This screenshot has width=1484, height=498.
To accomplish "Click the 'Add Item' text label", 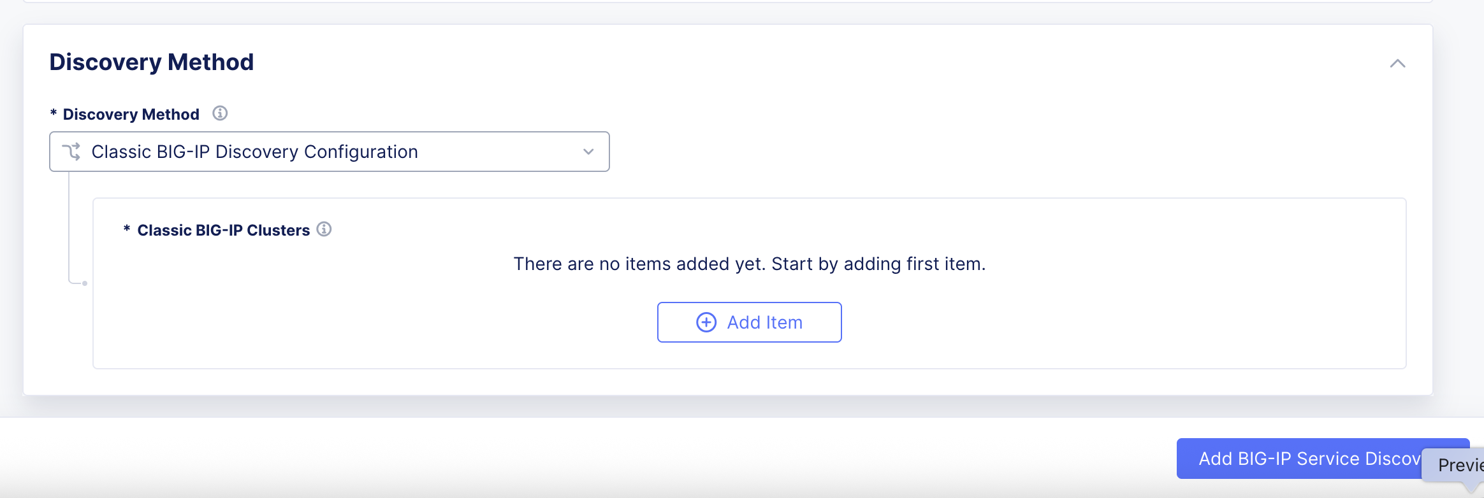I will (764, 322).
